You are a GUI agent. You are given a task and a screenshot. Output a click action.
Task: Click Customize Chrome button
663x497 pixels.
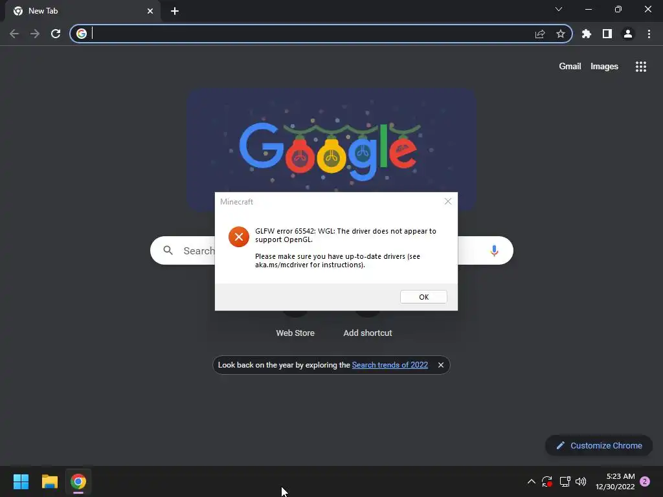[599, 445]
